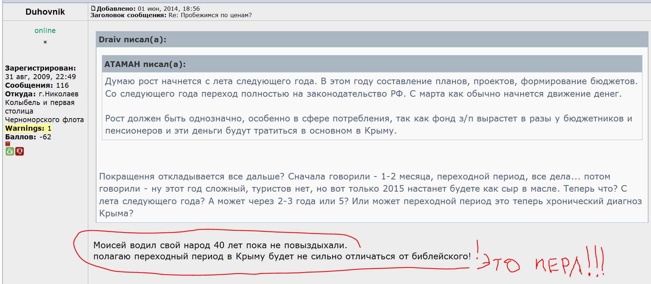Click the green thumbs-up reputation icon
This screenshot has width=651, height=284.
pos(10,151)
